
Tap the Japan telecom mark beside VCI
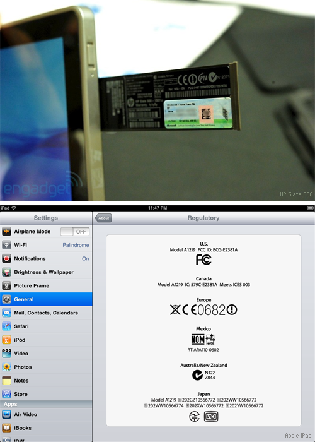[x=194, y=416]
